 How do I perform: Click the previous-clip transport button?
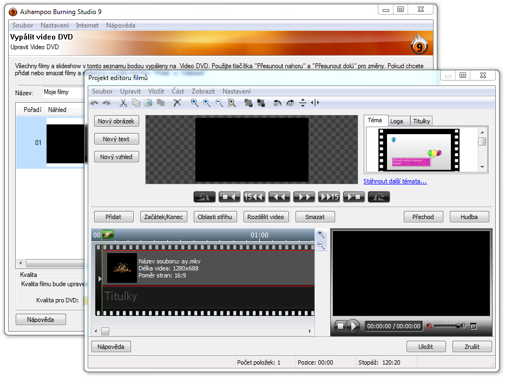(229, 197)
